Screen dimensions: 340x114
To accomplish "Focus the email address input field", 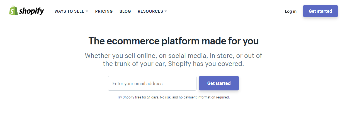I will pyautogui.click(x=152, y=83).
